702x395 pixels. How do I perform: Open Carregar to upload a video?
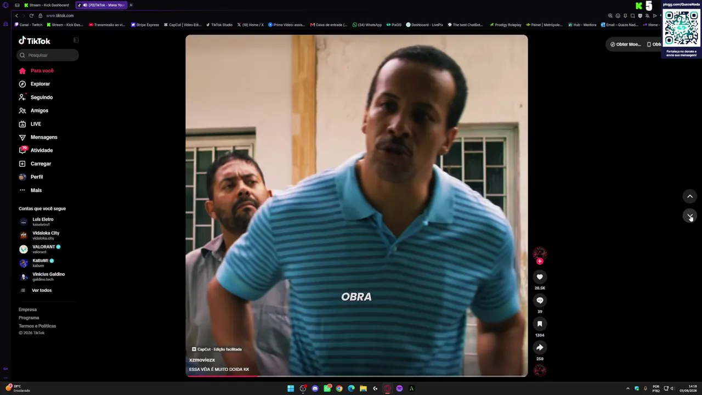click(x=35, y=163)
